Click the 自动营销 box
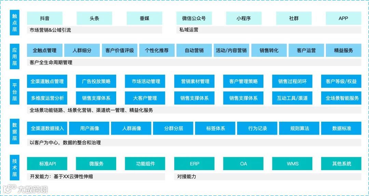The width and height of the screenshot is (369, 196). [x=194, y=50]
